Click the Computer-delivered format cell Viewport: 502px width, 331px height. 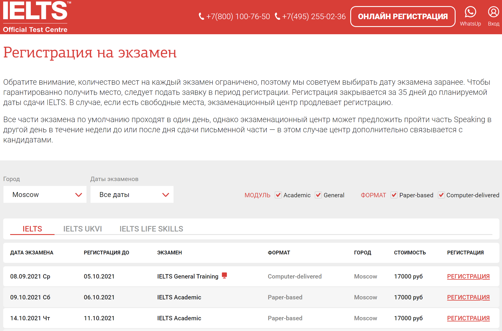[x=295, y=276]
